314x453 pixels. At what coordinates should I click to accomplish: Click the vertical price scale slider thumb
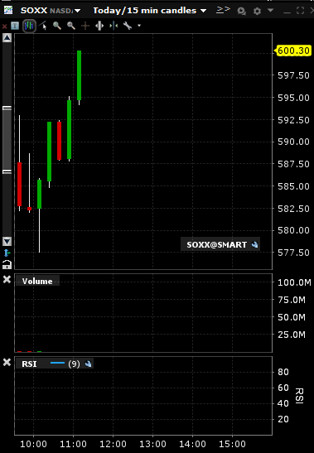coord(7,140)
